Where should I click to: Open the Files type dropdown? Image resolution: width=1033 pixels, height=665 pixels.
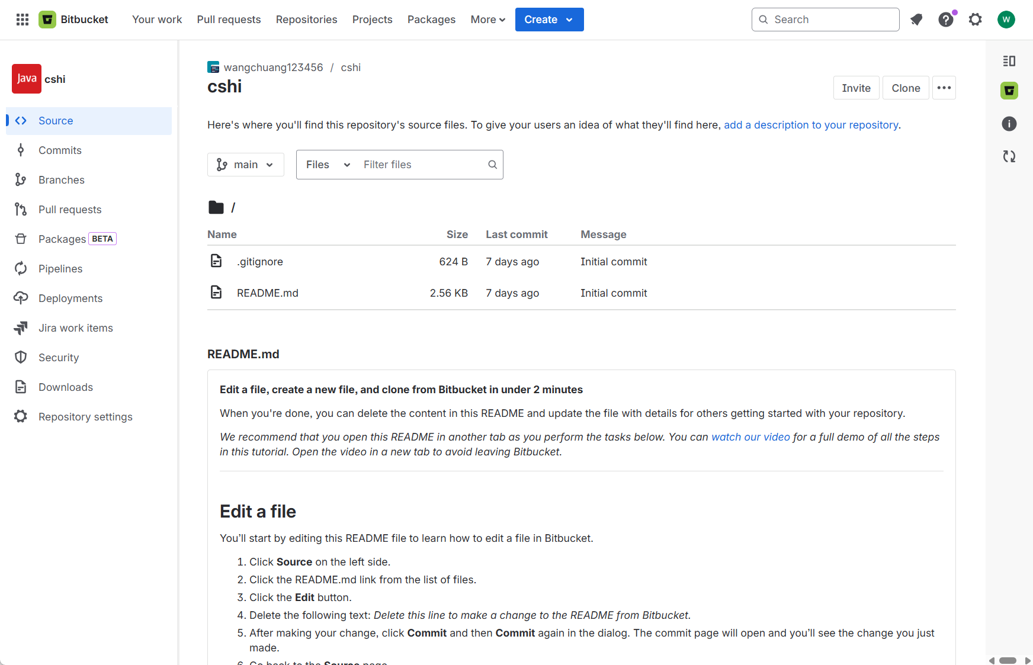[326, 164]
